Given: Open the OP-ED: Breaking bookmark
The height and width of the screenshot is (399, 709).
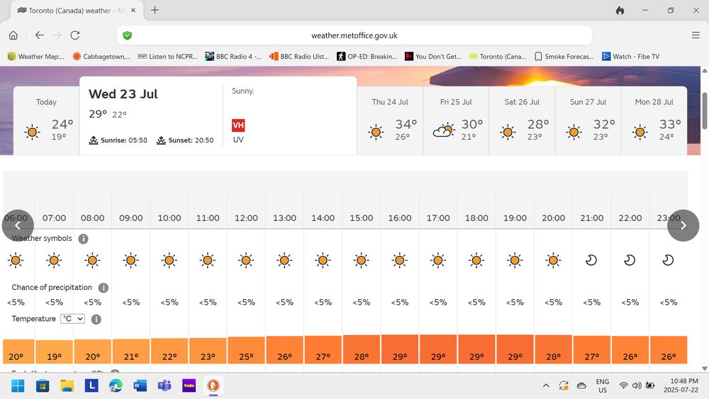Looking at the screenshot, I should pyautogui.click(x=367, y=57).
